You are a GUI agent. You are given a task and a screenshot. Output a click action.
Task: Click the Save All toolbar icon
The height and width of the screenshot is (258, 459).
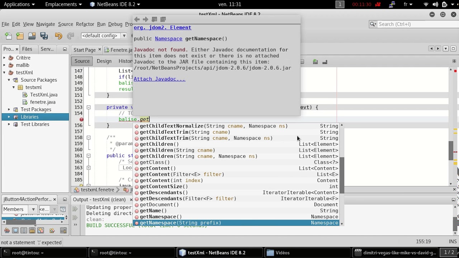[x=44, y=35]
